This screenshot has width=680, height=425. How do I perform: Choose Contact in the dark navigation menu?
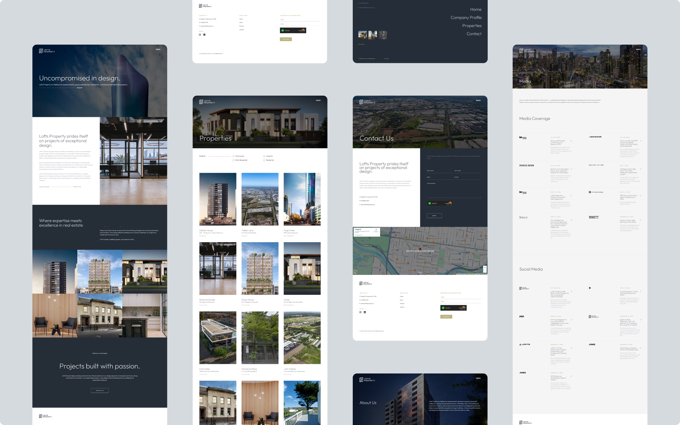(474, 34)
